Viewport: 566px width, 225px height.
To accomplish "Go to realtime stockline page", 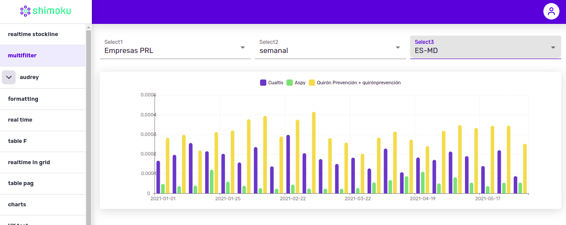I will 43,34.
